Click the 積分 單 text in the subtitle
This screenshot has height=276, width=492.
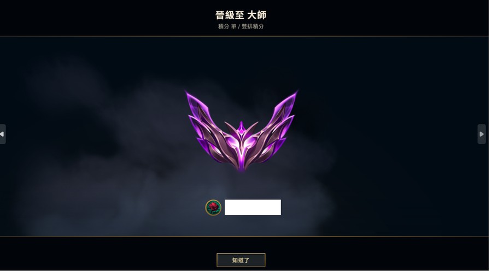[227, 26]
